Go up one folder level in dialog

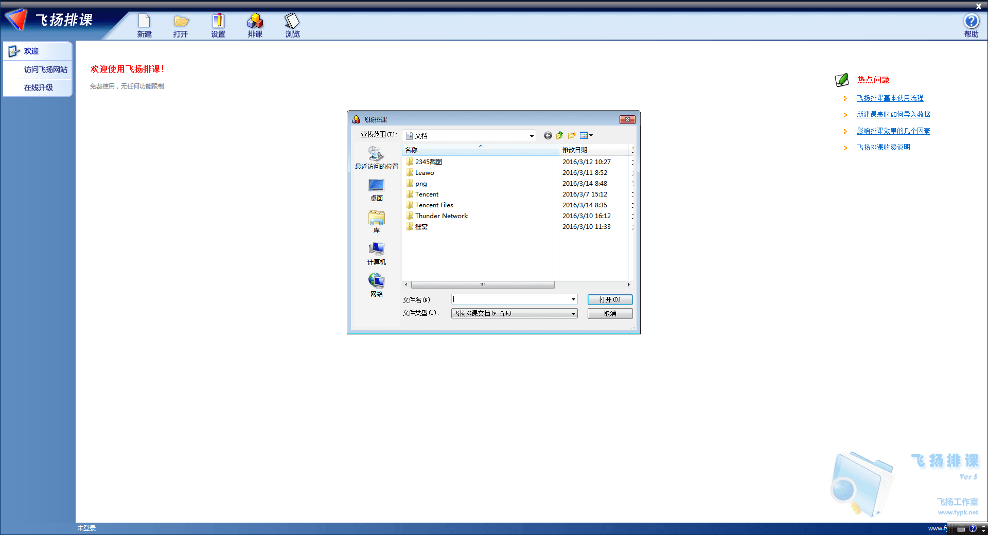point(559,135)
